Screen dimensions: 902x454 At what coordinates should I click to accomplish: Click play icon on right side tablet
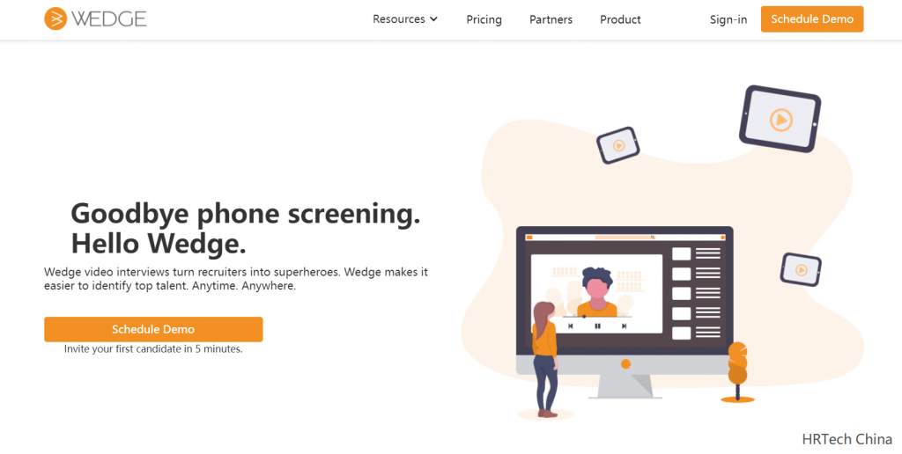[801, 269]
